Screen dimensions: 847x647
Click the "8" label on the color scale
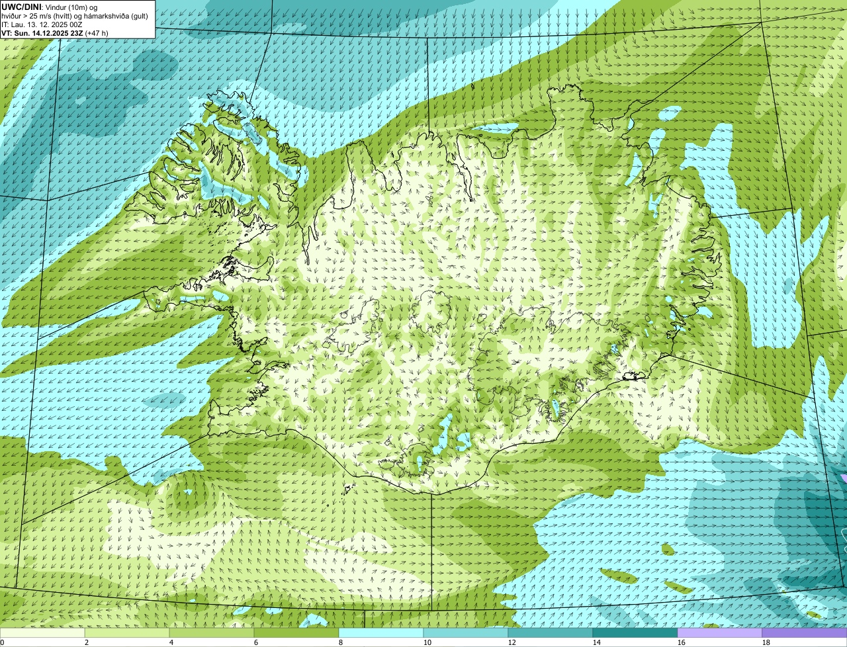341,642
